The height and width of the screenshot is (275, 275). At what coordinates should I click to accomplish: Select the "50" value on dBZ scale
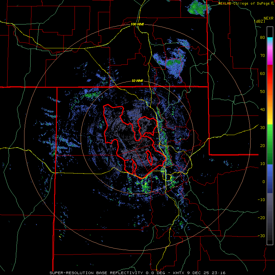262,92
